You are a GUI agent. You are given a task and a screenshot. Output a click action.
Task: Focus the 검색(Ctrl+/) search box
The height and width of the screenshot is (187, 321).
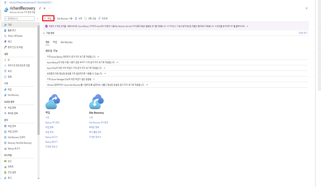coord(19,19)
